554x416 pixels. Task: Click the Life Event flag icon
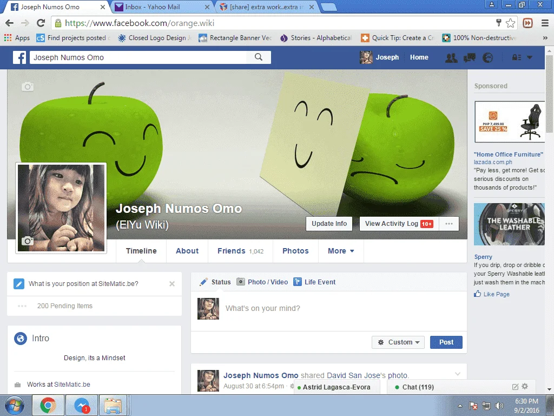(x=298, y=282)
